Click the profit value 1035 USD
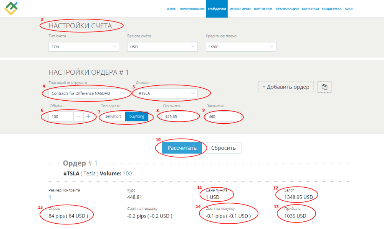 pos(295,216)
